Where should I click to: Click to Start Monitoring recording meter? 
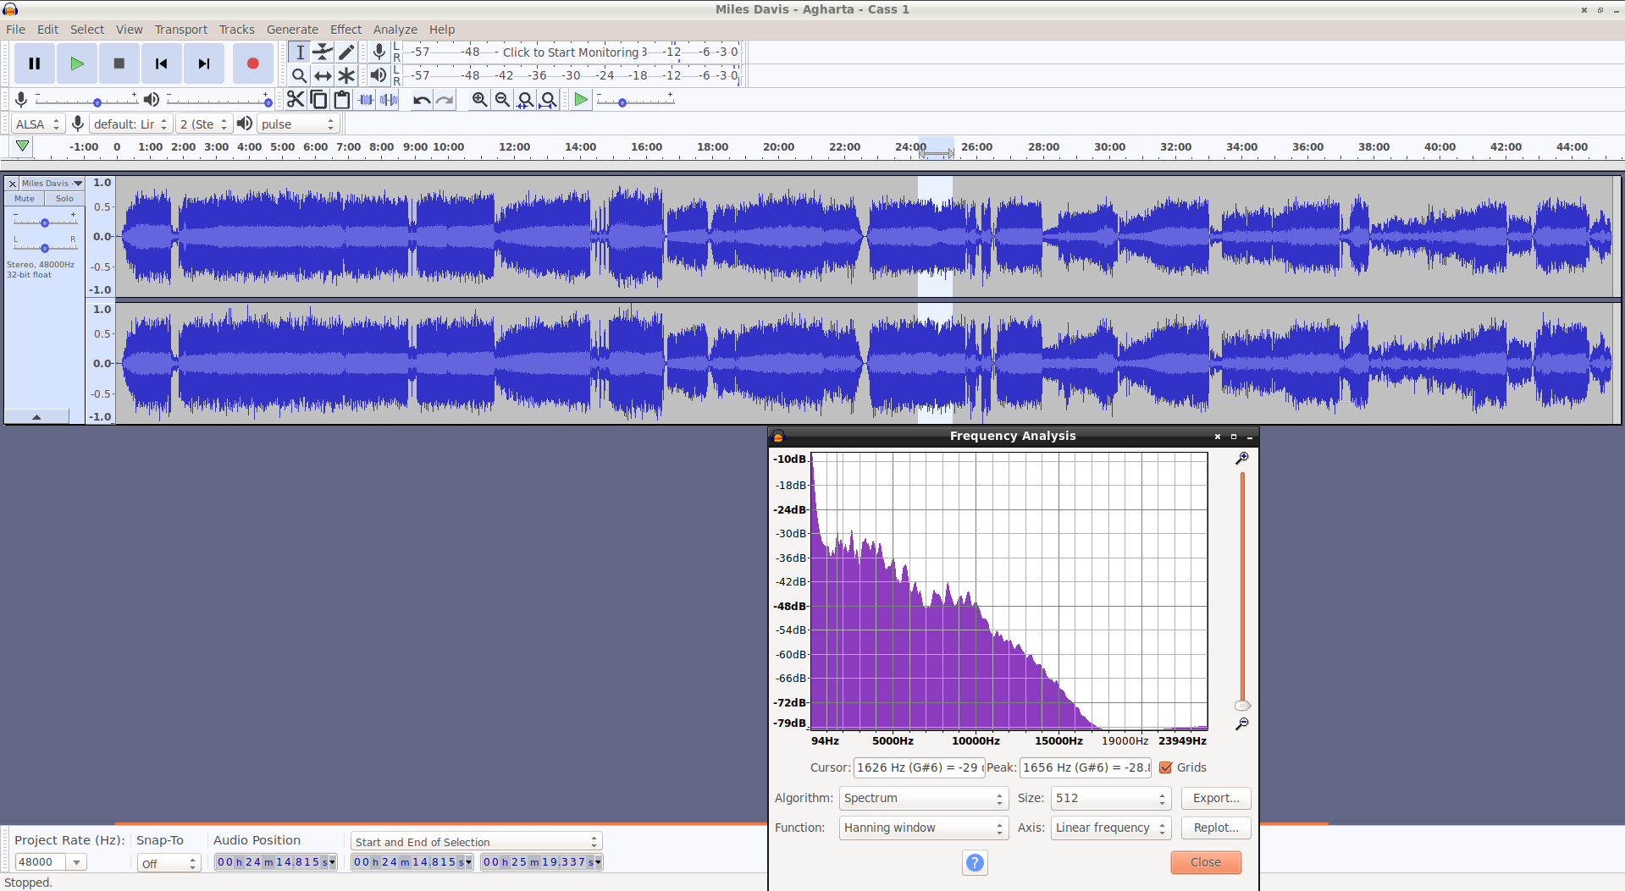[572, 52]
